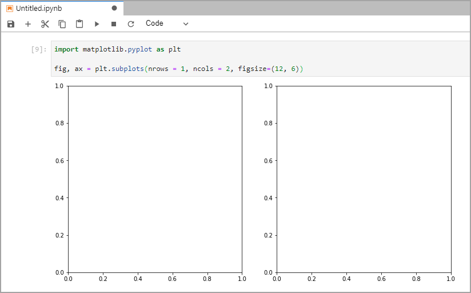This screenshot has height=293, width=471.
Task: Place the cursor in the import matplotlib line
Action: pyautogui.click(x=117, y=50)
